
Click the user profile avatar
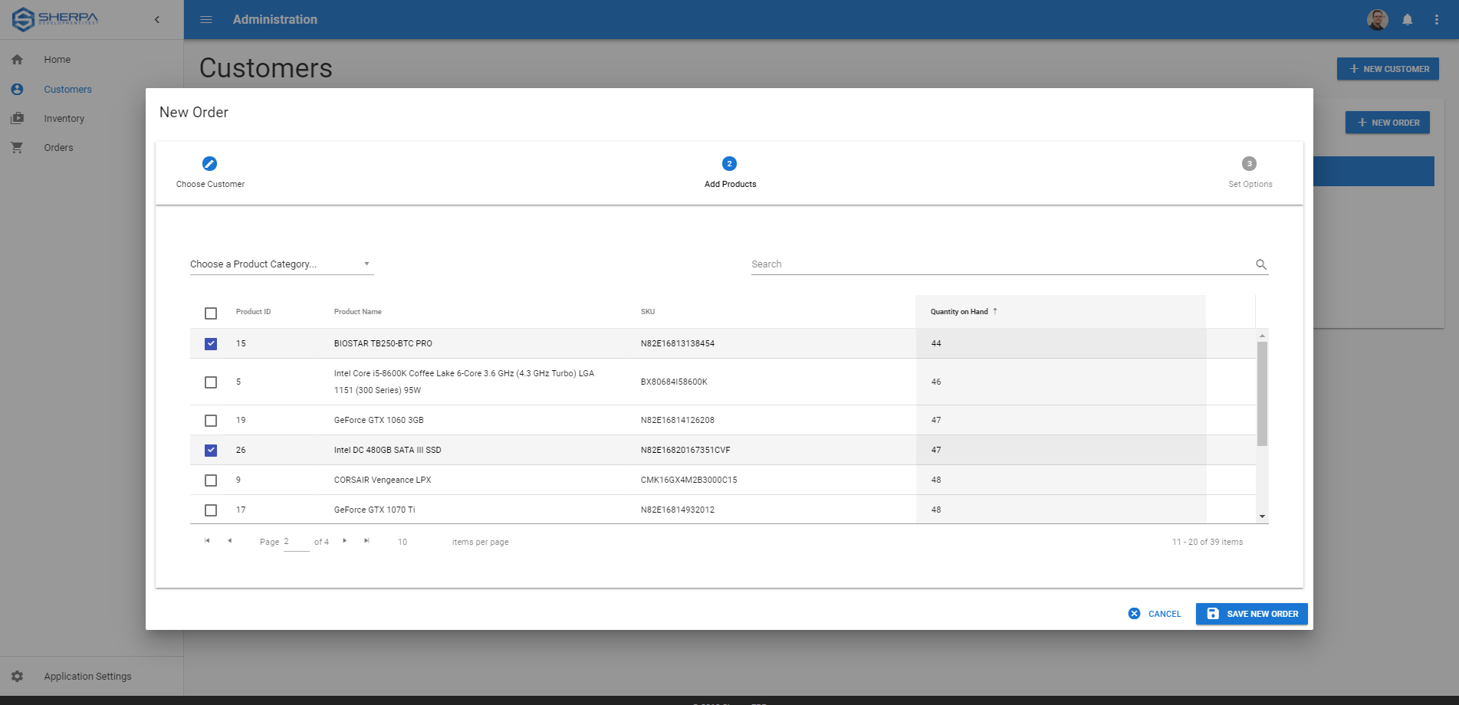click(1377, 19)
